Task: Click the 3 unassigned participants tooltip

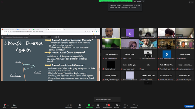Action: point(108,100)
